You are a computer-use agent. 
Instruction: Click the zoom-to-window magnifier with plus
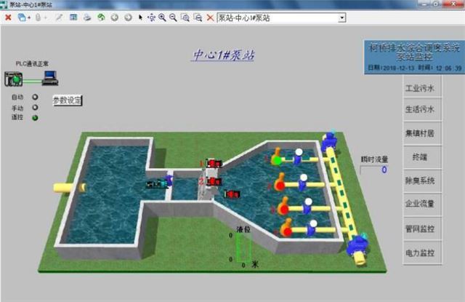[x=185, y=17]
